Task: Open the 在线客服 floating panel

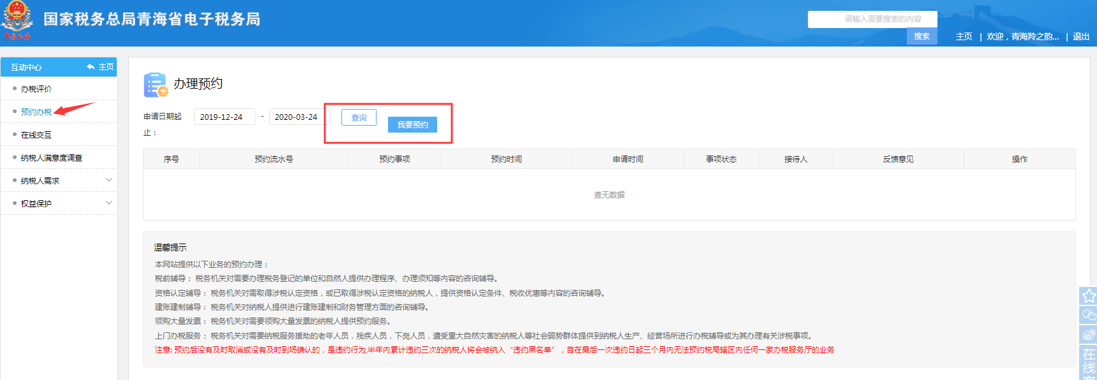Action: tap(1088, 363)
